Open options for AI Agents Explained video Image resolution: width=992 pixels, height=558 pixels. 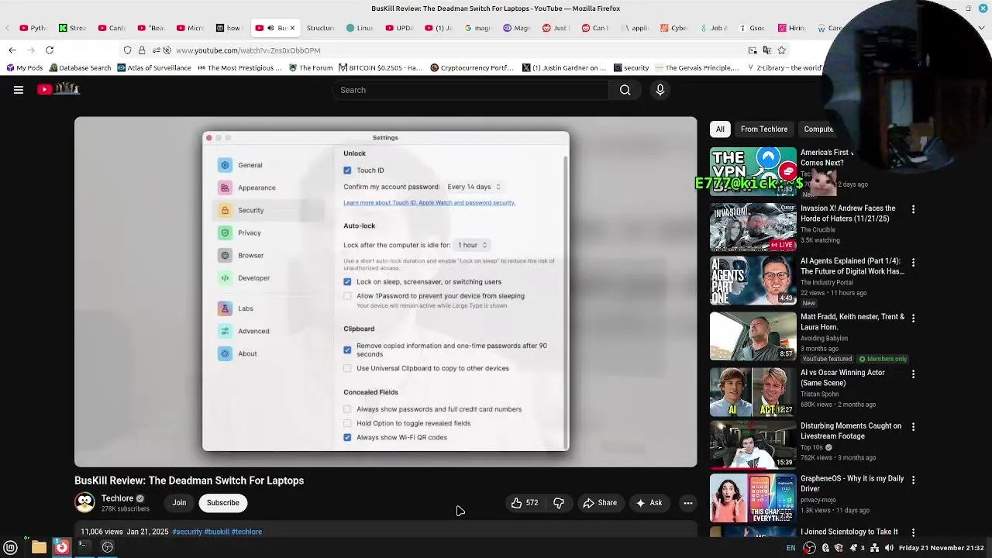pos(913,263)
